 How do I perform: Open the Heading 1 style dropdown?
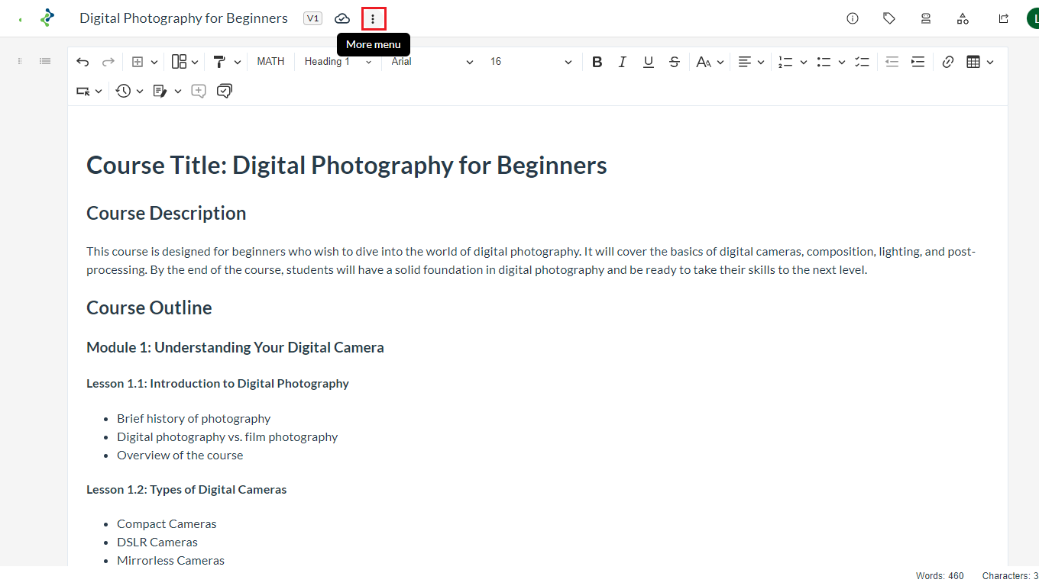(338, 62)
